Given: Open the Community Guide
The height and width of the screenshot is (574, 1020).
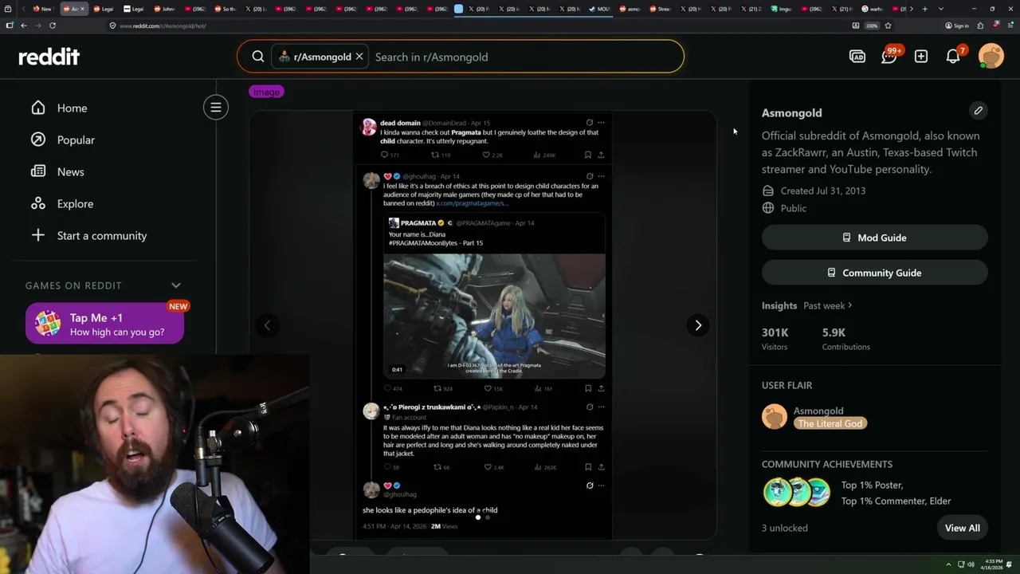Looking at the screenshot, I should tap(874, 273).
